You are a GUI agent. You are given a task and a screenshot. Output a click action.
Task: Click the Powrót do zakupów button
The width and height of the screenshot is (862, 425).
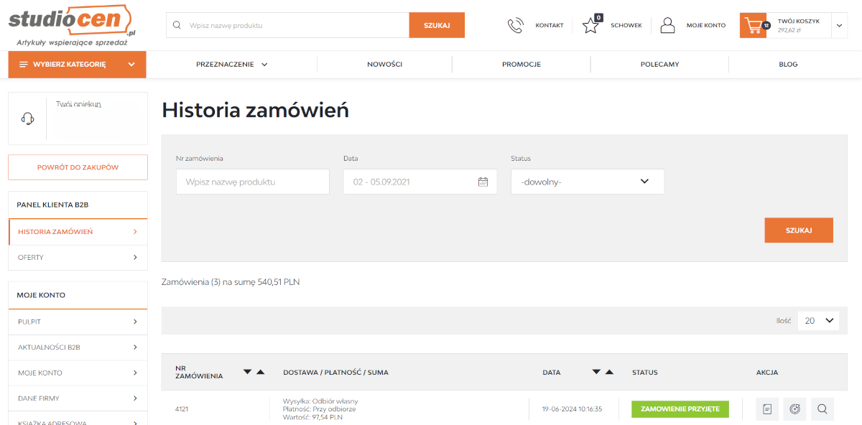78,167
